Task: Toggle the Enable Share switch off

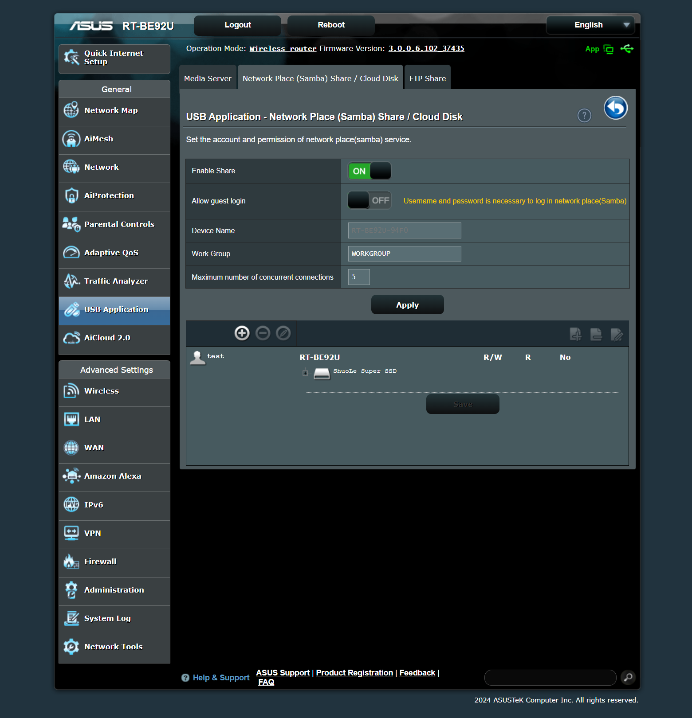Action: click(370, 171)
